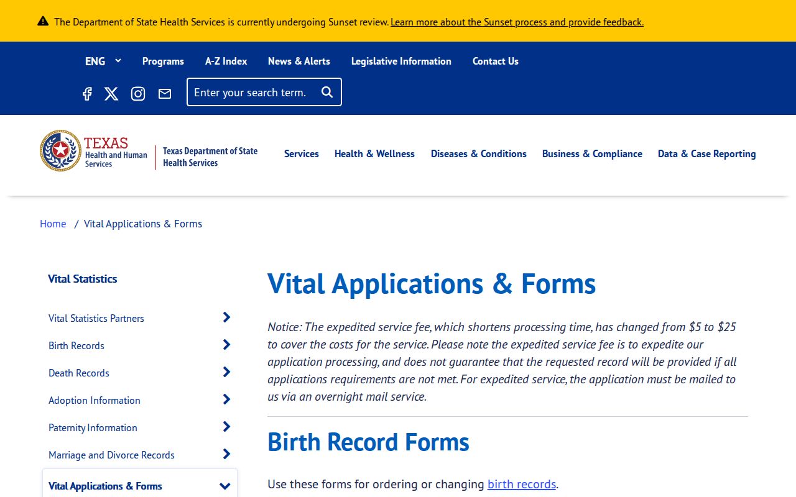796x497 pixels.
Task: Go to Home breadcrumb link
Action: click(x=53, y=224)
